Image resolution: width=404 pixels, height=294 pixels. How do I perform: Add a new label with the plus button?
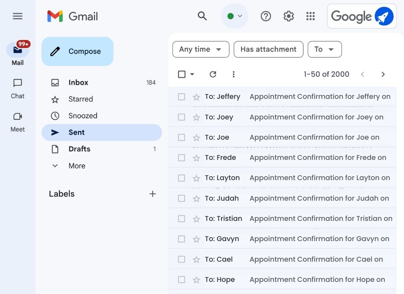point(153,194)
